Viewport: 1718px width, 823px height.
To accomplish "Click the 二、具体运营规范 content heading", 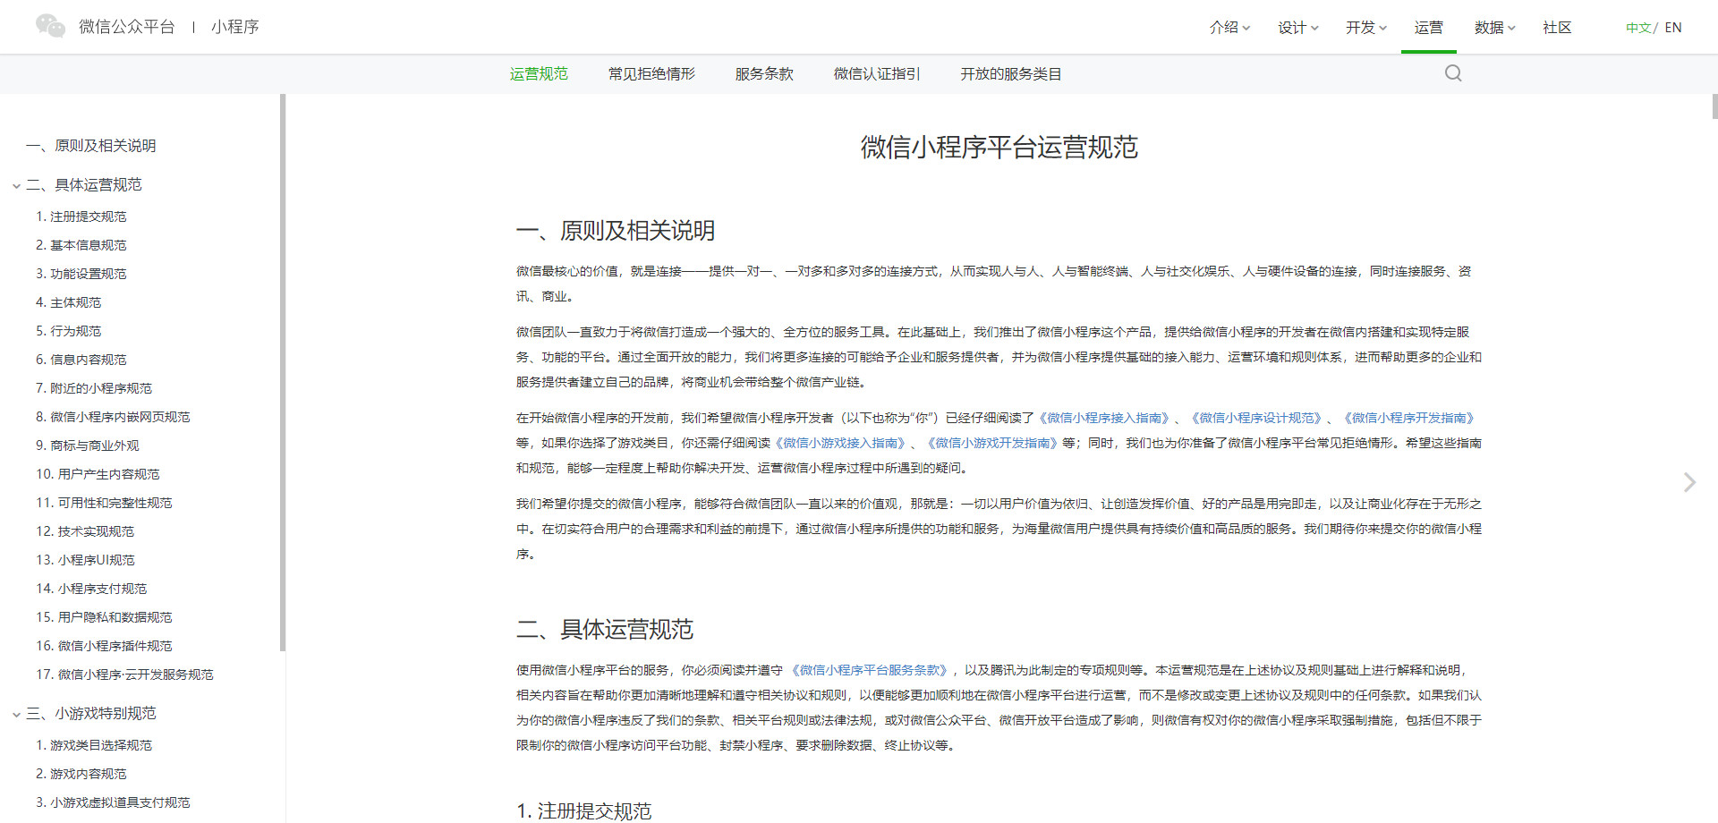I will (605, 630).
